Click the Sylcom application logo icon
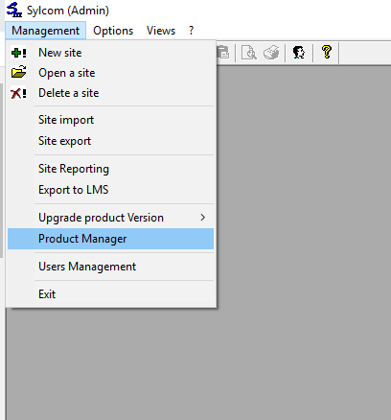 [x=14, y=10]
